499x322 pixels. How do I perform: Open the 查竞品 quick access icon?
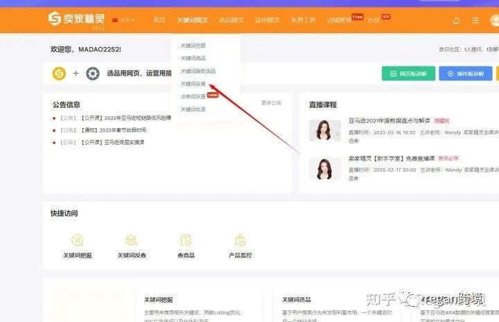186,240
